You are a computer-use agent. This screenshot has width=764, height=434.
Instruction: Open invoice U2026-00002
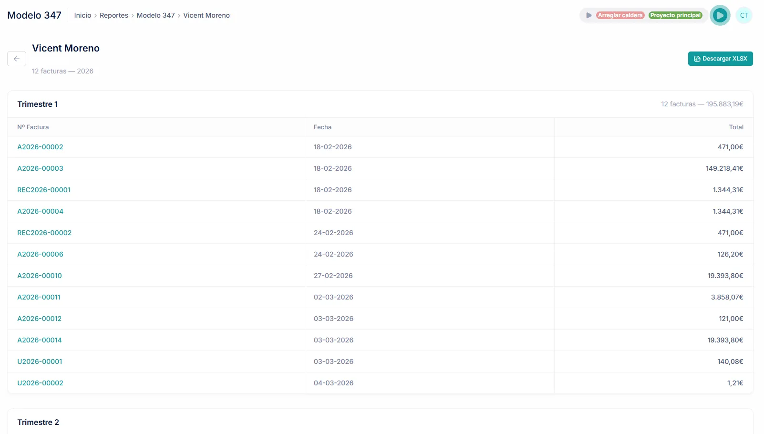coord(40,383)
